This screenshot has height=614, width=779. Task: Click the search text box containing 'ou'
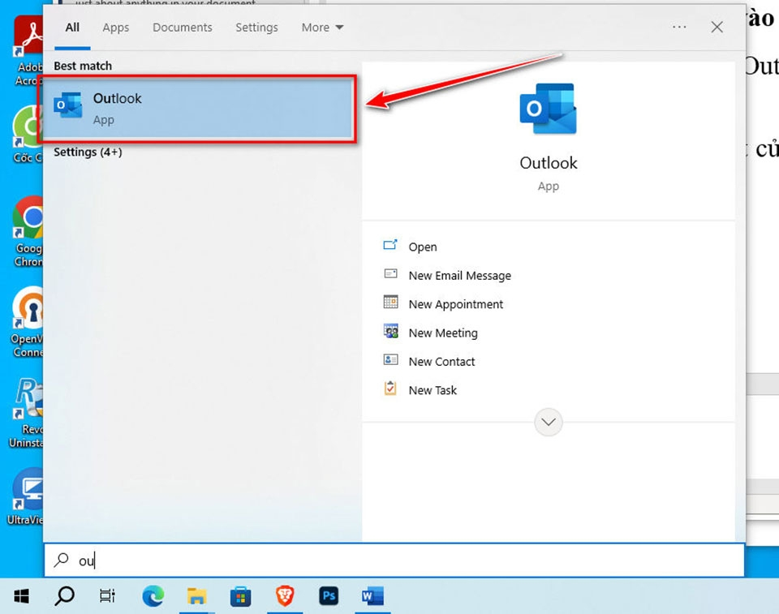[x=394, y=560]
